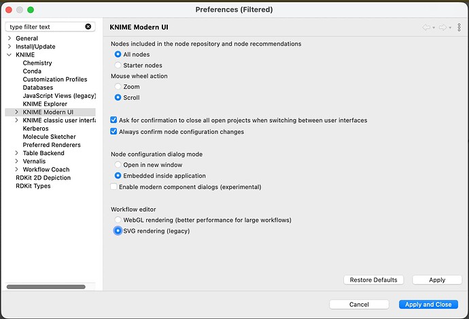Click the type filter text field
Screen dimensions: 469x319
[x=44, y=27]
